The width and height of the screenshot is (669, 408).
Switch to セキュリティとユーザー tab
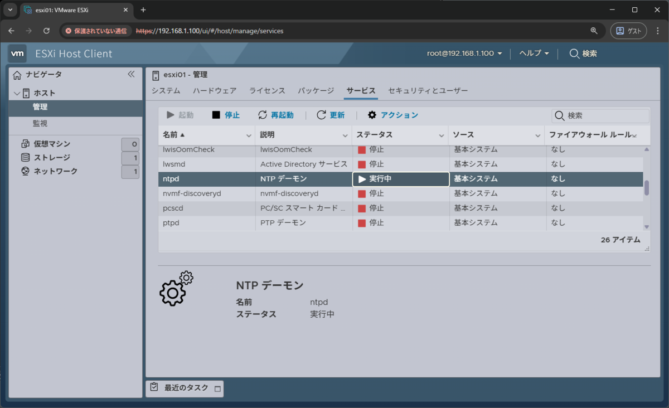click(x=428, y=90)
